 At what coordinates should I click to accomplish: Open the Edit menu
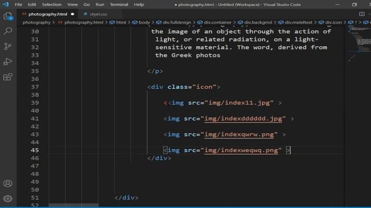click(x=32, y=5)
